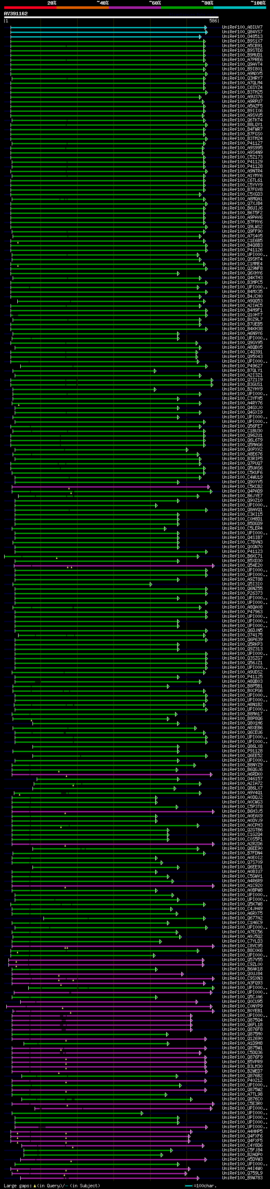Select the AV391162 query label
The width and height of the screenshot is (270, 1189).
coord(16,13)
